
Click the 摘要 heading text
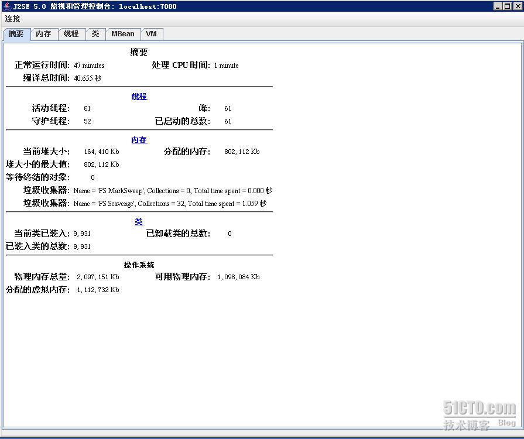pos(139,52)
